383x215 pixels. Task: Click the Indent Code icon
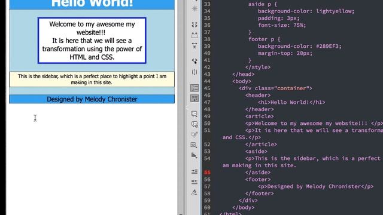[194, 171]
